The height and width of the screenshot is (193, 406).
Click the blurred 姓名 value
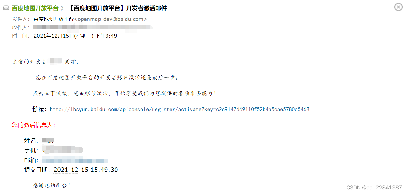coord(48,140)
